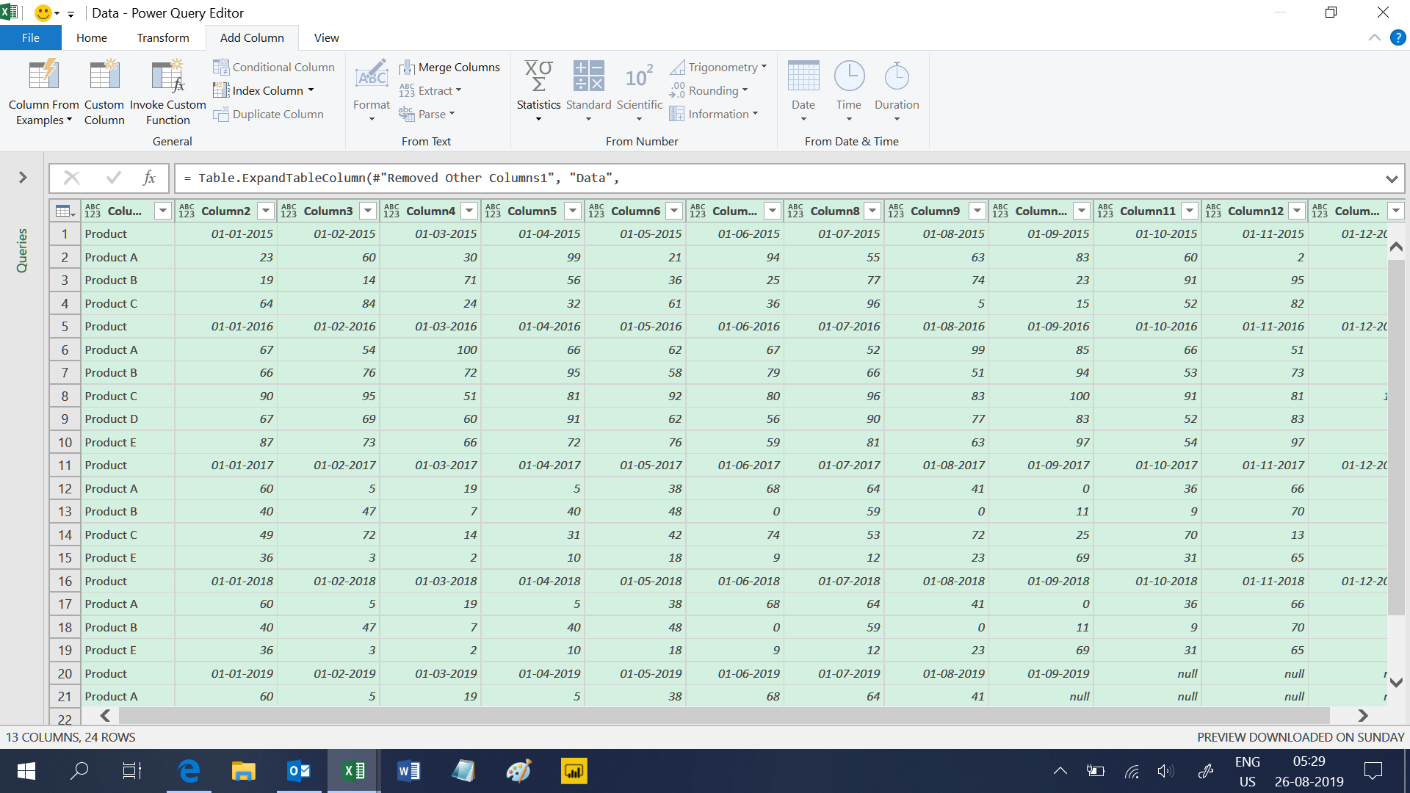Click the fx formula icon
Viewport: 1410px width, 793px height.
coord(149,178)
